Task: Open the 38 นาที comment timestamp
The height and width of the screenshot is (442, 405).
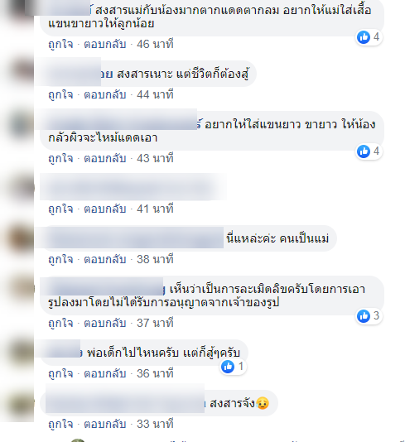Action: pos(155,259)
